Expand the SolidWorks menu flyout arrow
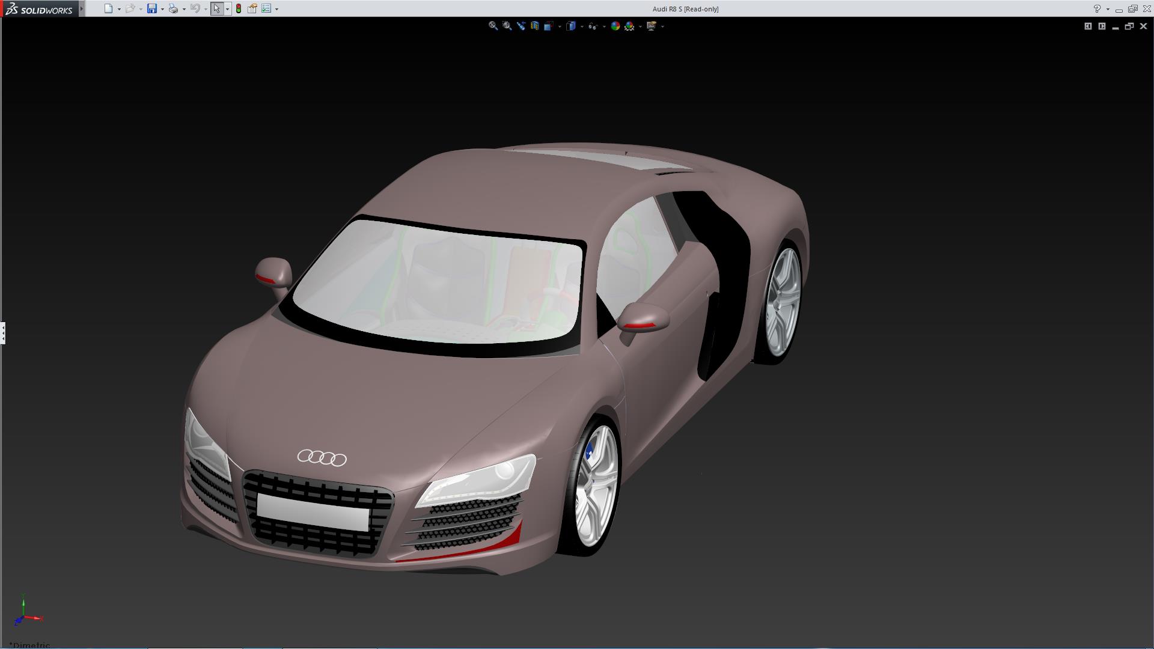 pos(82,8)
